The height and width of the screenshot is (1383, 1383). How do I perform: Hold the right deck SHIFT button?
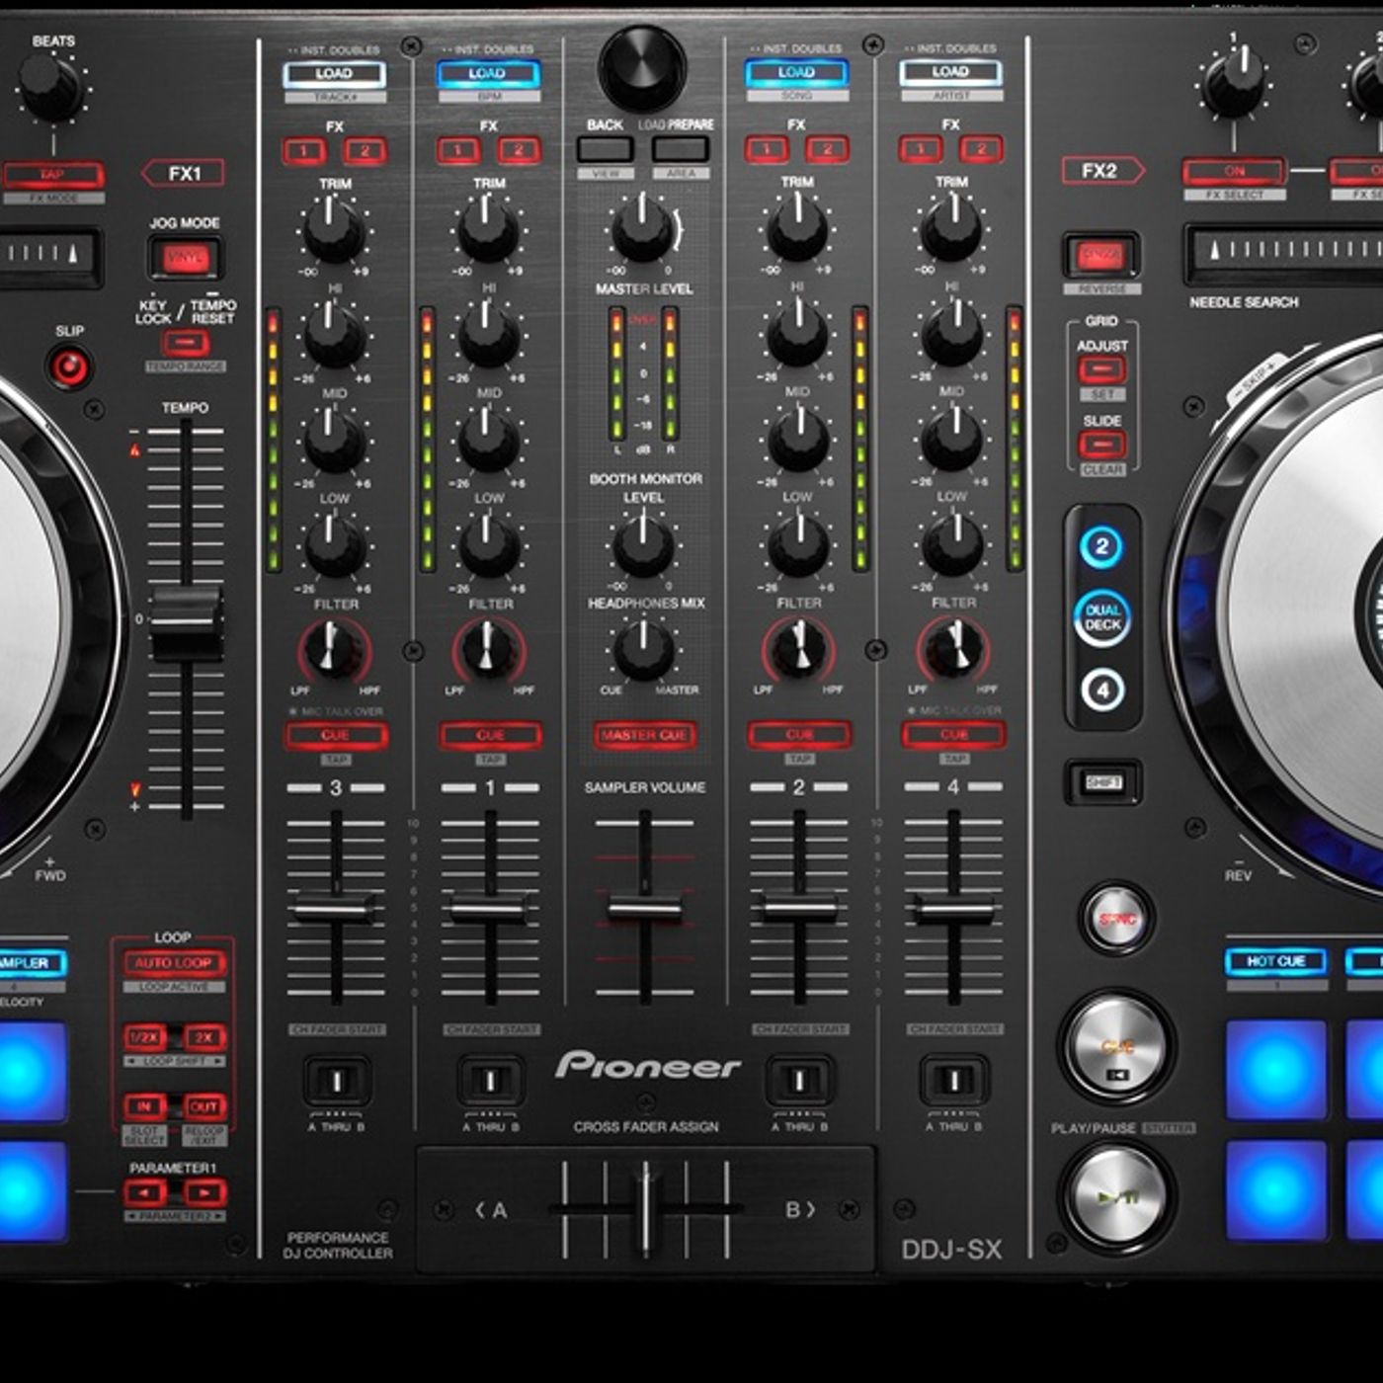coord(1103,782)
